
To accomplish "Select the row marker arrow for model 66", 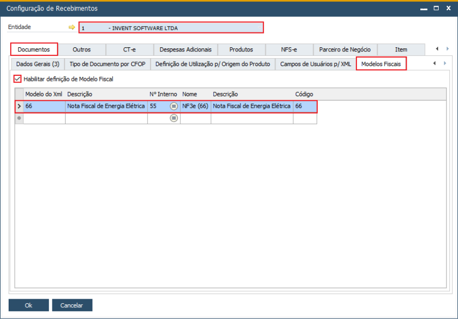I will click(19, 106).
